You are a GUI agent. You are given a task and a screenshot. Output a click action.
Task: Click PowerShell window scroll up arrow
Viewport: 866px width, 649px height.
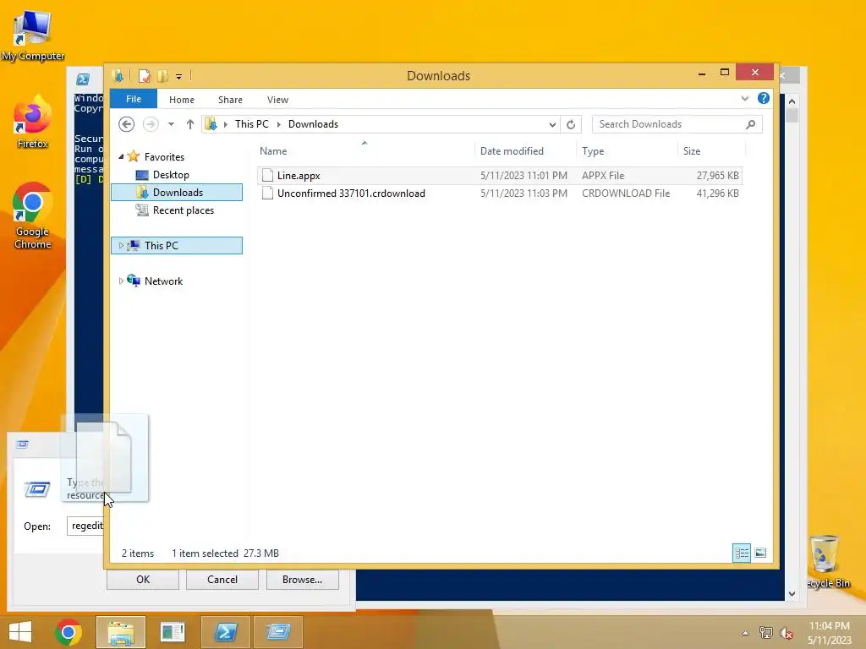792,101
